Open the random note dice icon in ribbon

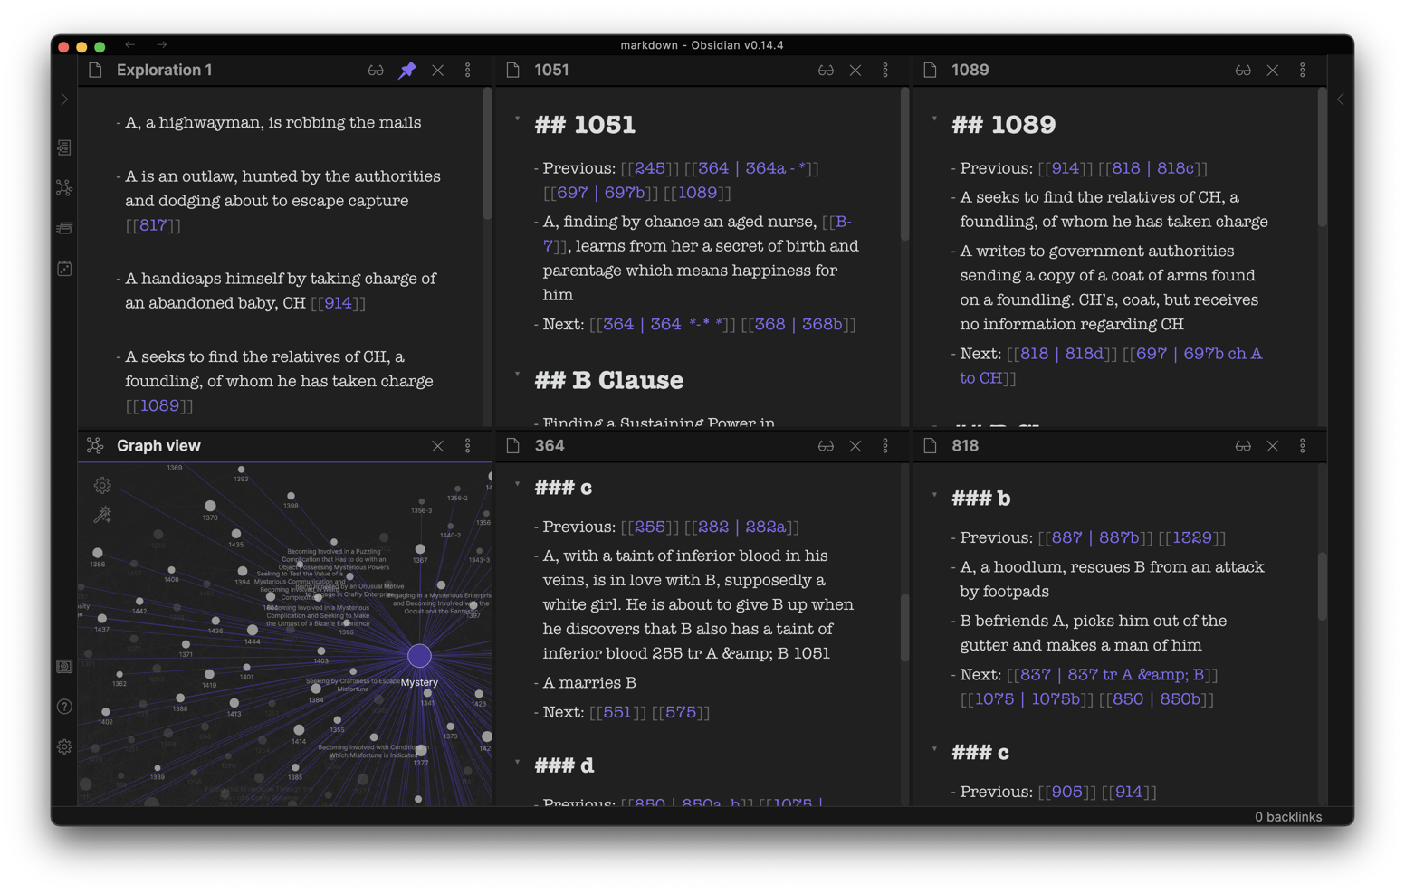pyautogui.click(x=64, y=269)
